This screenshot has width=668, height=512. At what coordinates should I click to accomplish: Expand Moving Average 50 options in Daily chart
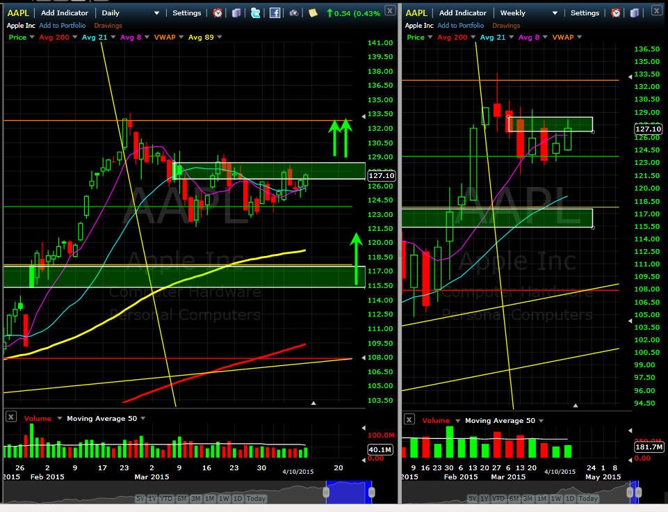click(142, 418)
